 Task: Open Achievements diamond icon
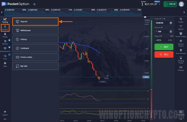point(5,49)
